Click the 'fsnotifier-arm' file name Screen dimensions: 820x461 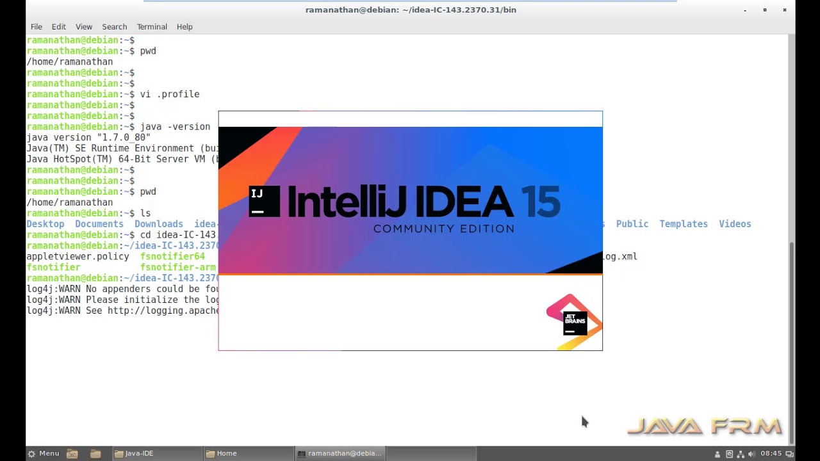[178, 268]
